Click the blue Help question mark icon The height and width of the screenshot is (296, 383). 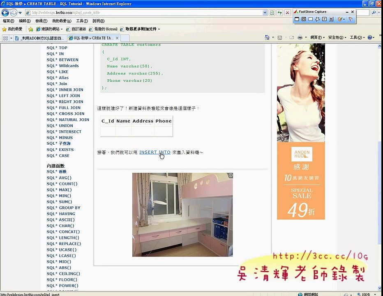pyautogui.click(x=370, y=37)
